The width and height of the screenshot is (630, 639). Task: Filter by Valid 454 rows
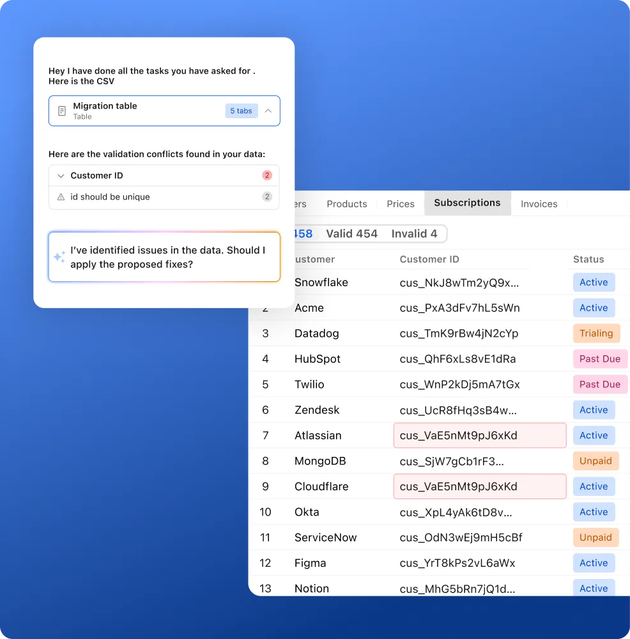351,233
